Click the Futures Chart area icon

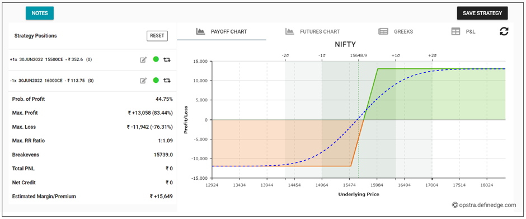[290, 31]
